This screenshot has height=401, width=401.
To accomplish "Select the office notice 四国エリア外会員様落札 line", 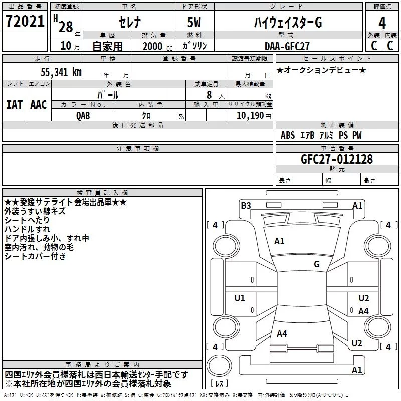I will 97,374.
